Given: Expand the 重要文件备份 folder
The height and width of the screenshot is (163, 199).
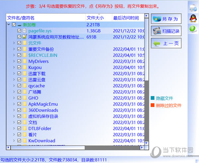Looking at the screenshot, I should coord(14,49).
